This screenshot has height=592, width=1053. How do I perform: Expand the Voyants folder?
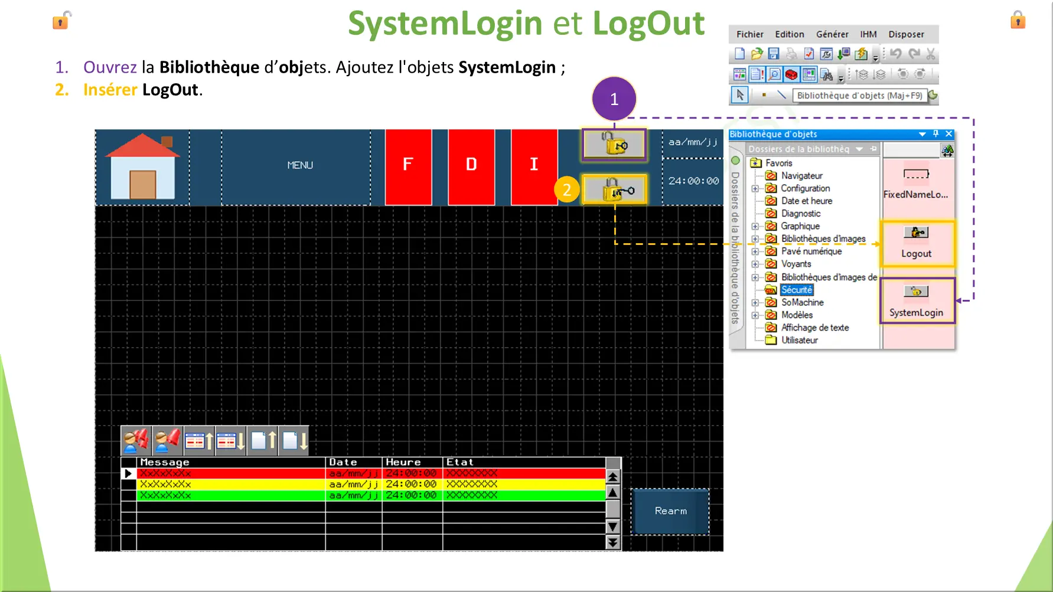[x=755, y=264]
